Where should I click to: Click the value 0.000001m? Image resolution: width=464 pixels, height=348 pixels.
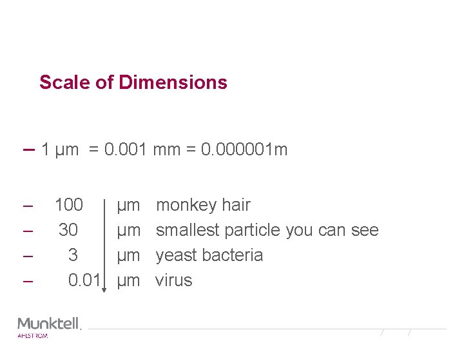pyautogui.click(x=244, y=149)
